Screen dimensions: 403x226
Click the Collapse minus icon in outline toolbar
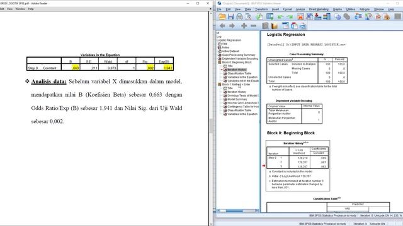tap(253, 26)
